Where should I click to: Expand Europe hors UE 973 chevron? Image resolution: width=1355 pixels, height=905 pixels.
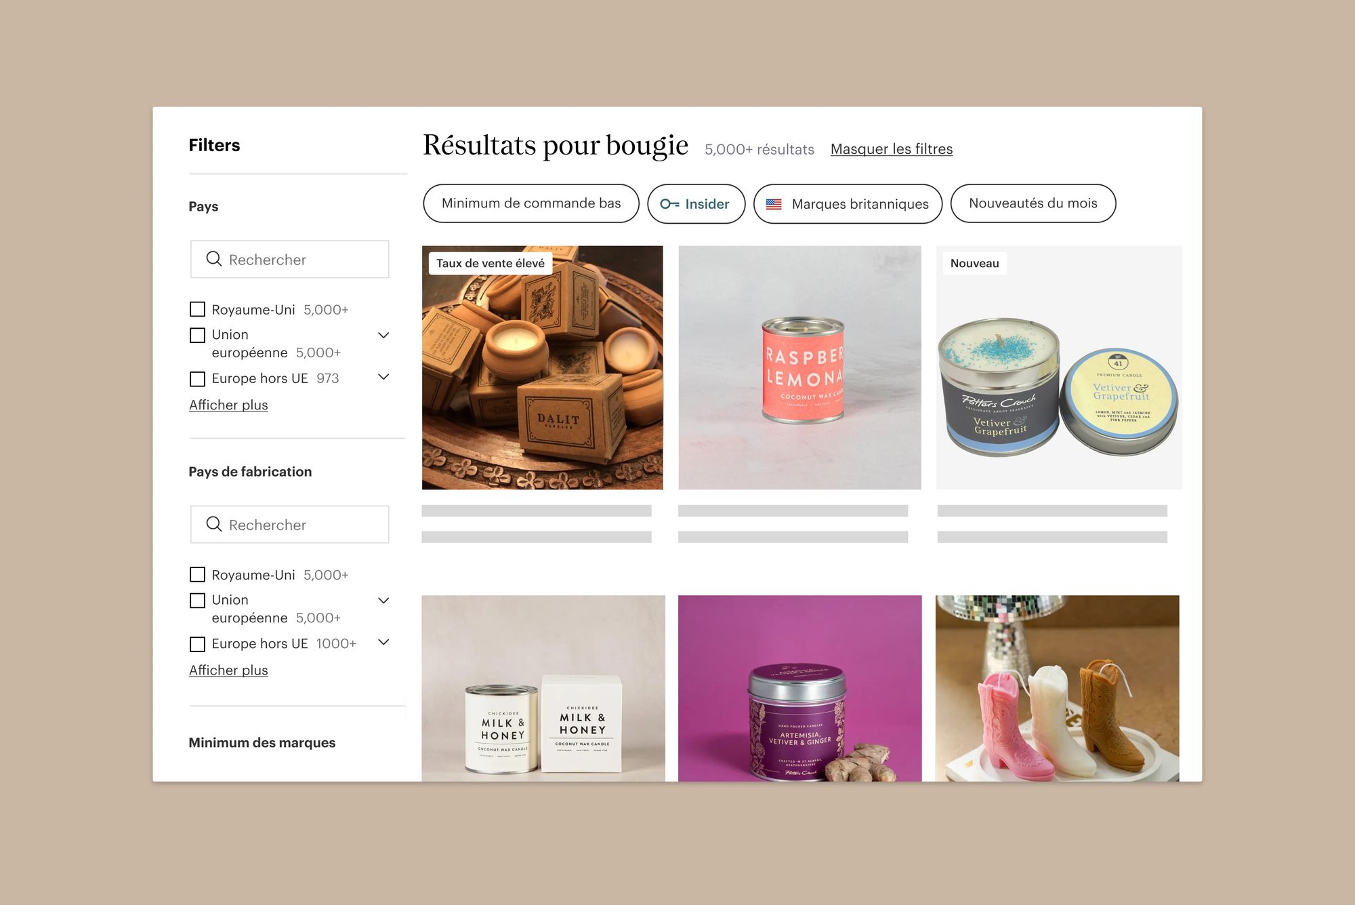[383, 377]
